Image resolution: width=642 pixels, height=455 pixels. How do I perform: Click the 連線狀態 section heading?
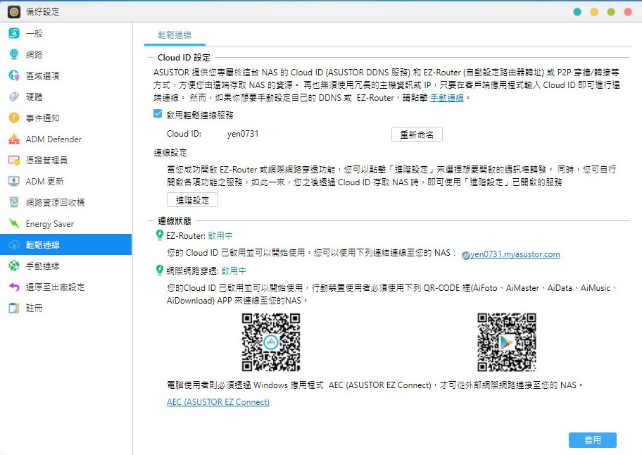tap(175, 221)
